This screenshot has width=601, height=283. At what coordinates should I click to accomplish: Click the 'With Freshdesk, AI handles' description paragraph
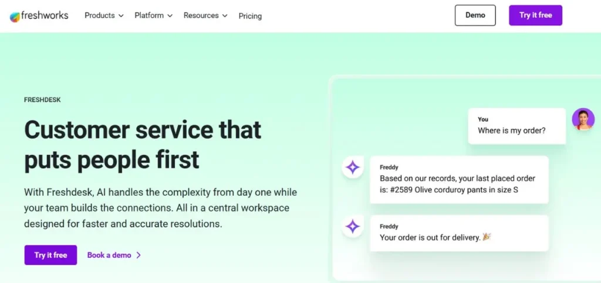click(161, 208)
